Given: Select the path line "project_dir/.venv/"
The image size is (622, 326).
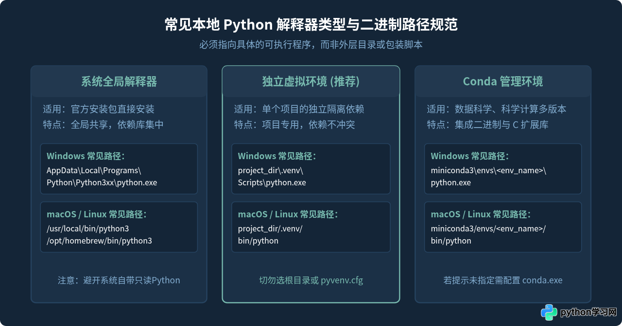Looking at the screenshot, I should (x=270, y=228).
